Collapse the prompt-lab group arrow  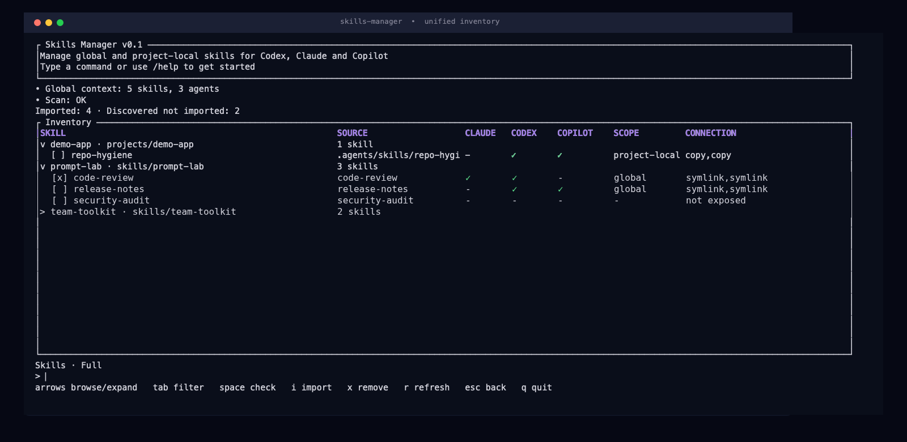click(43, 167)
